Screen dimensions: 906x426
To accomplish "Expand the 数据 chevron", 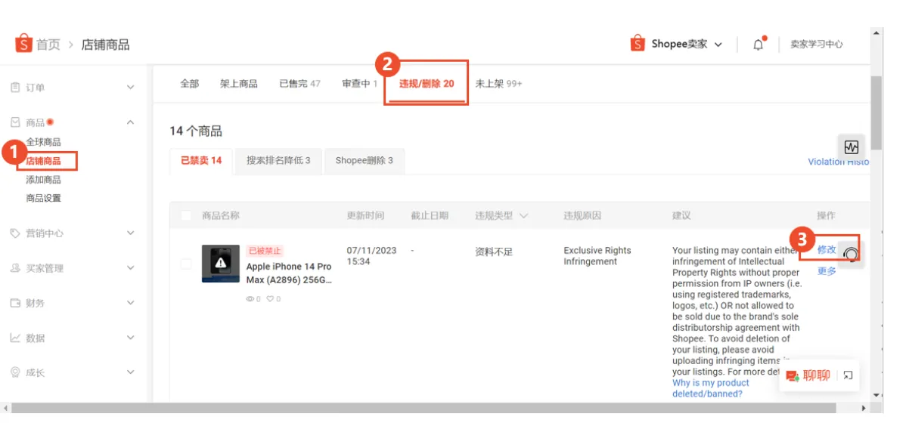I will pos(131,338).
